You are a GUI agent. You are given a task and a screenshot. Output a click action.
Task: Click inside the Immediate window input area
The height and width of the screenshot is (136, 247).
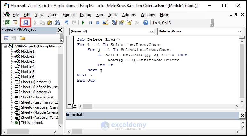coord(153,125)
